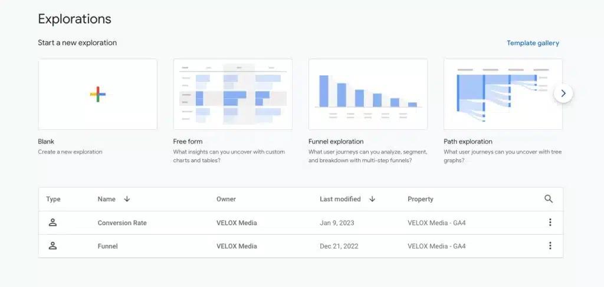604x287 pixels.
Task: Sort by Name column arrow
Action: point(127,199)
